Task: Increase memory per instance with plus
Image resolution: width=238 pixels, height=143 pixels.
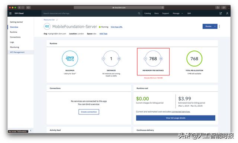Action: [161, 59]
